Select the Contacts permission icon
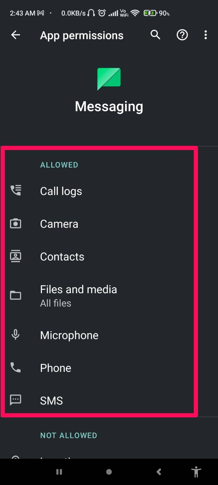218x485 pixels. click(15, 256)
